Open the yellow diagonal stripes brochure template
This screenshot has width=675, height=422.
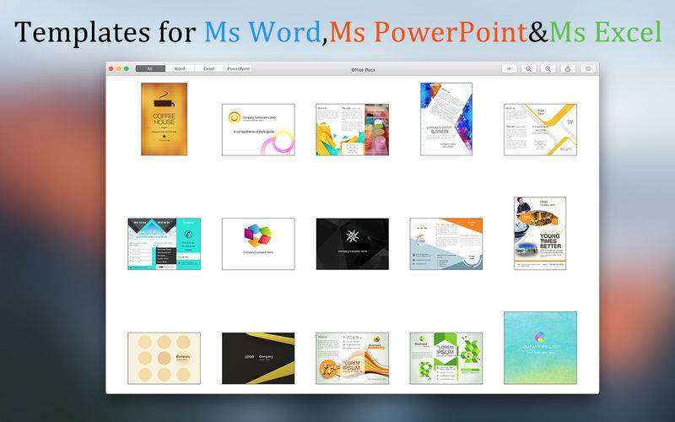pos(540,130)
